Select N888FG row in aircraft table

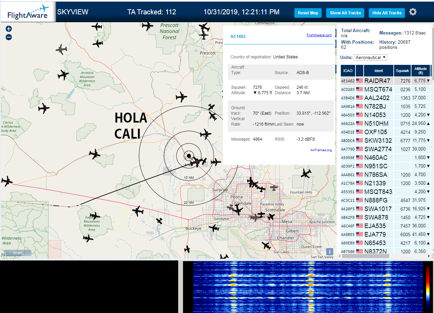pos(386,200)
